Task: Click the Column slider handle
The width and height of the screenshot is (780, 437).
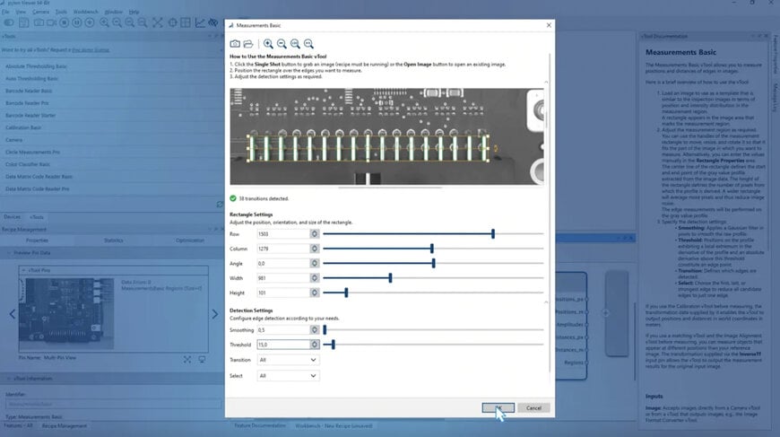Action: (432, 249)
